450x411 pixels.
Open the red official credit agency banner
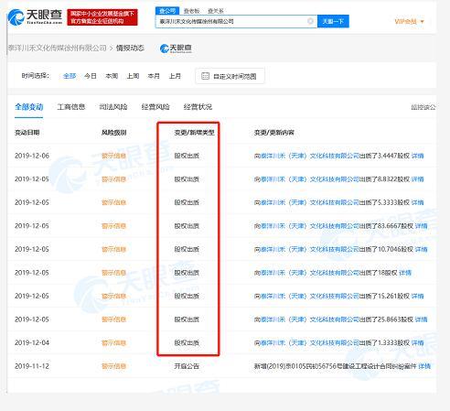[102, 17]
